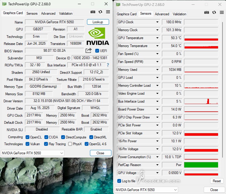Switch to Sensors tab in left window
226x194 pixels.
[32, 14]
